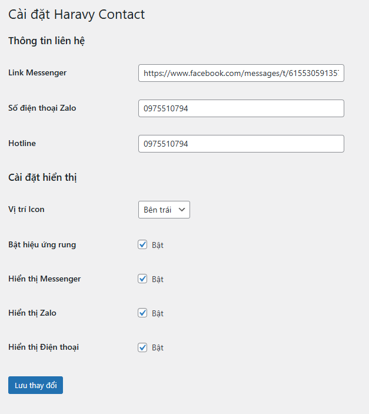Click the "Thông tin liên hệ" section heading
Image resolution: width=369 pixels, height=414 pixels.
point(47,41)
